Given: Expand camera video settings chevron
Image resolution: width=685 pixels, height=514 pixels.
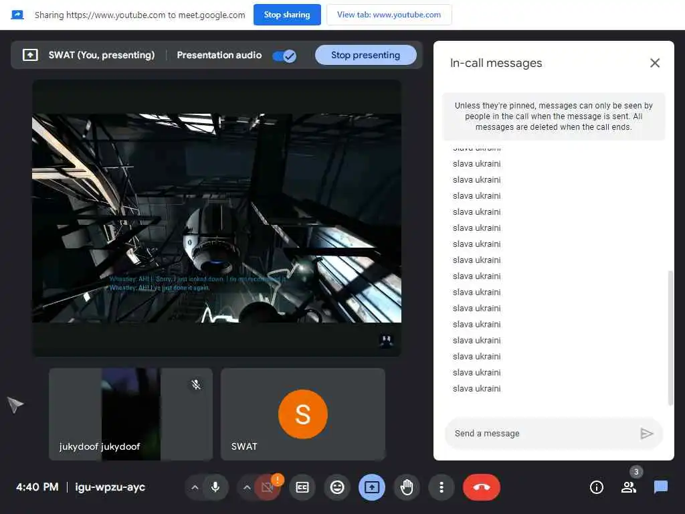Looking at the screenshot, I should point(247,487).
